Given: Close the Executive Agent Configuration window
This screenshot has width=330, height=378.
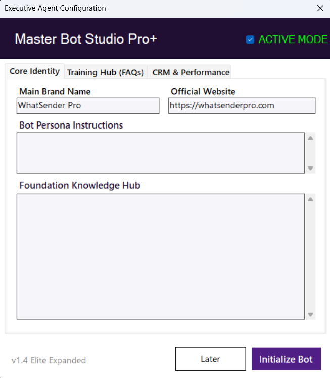Looking at the screenshot, I should tap(320, 8).
